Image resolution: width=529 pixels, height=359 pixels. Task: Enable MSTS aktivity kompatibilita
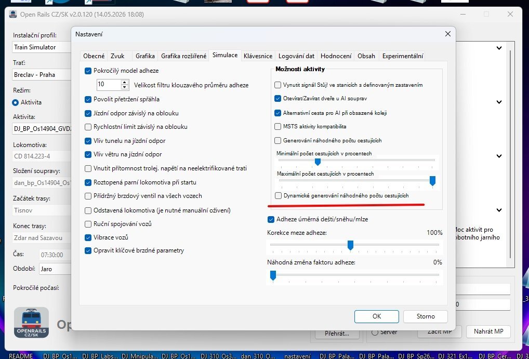(277, 127)
